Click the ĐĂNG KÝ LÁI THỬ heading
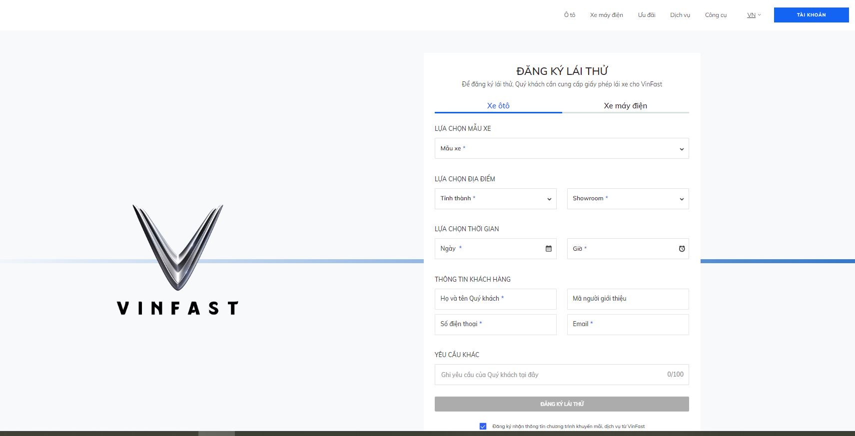 (x=562, y=71)
